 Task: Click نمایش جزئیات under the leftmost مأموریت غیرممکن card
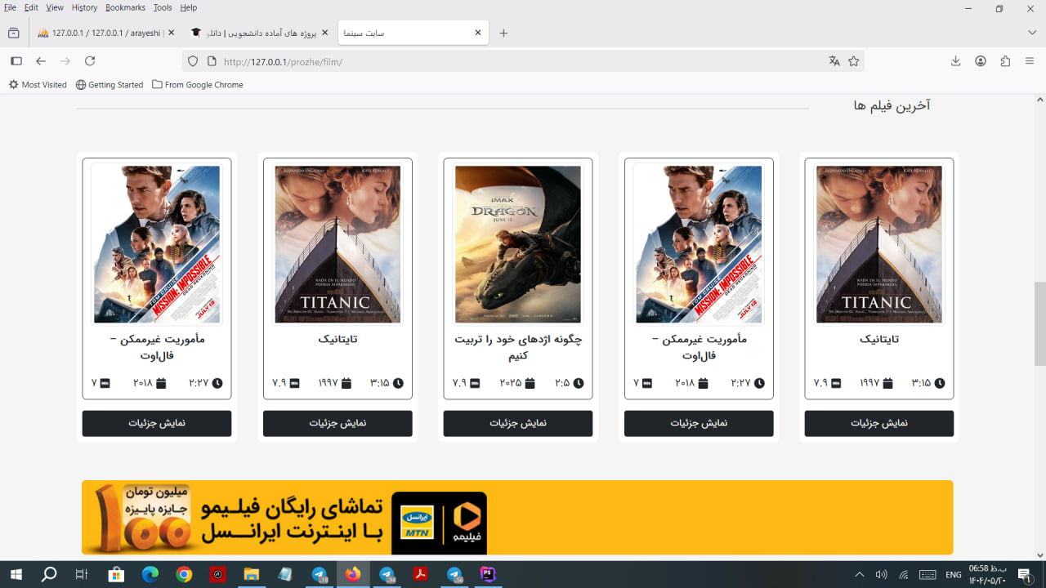pyautogui.click(x=157, y=423)
